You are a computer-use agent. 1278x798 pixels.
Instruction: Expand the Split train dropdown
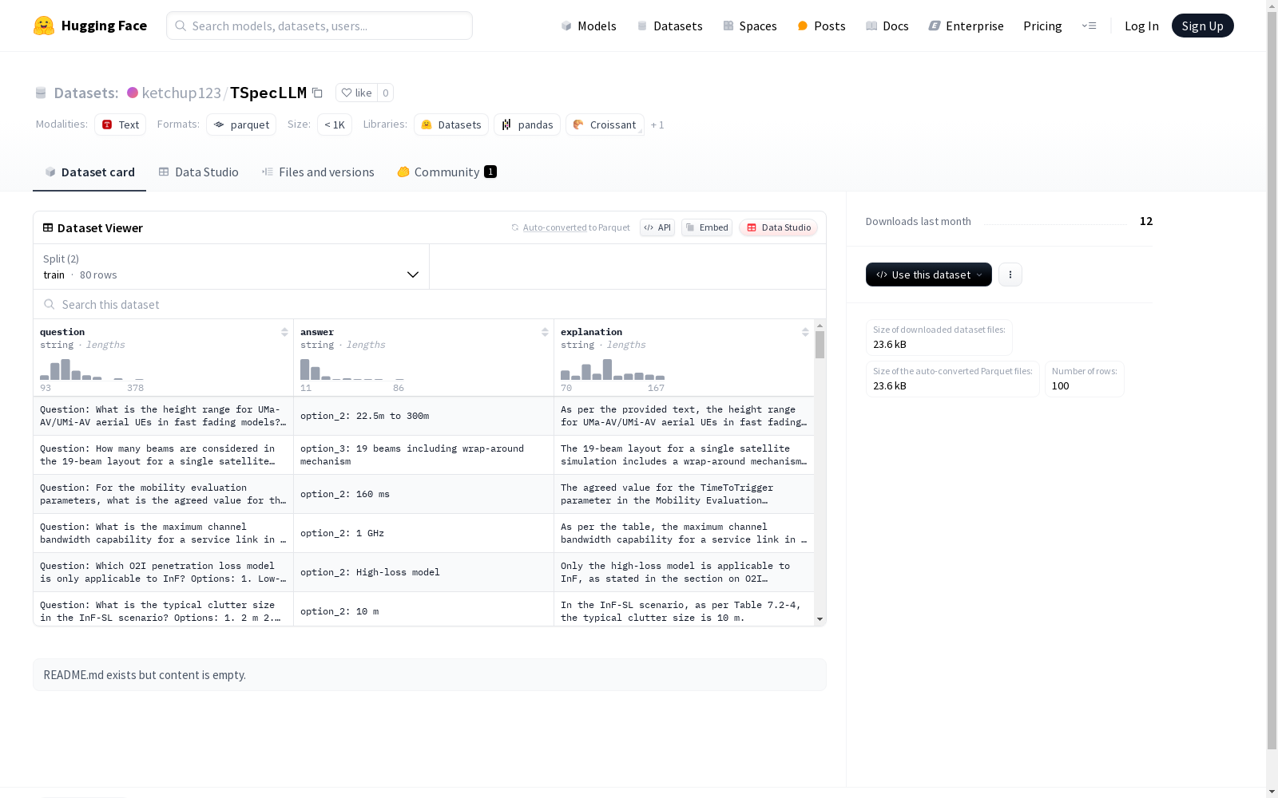pos(231,267)
